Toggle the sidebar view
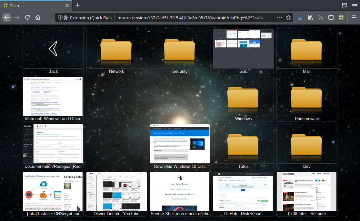This screenshot has width=360, height=221. [x=331, y=17]
